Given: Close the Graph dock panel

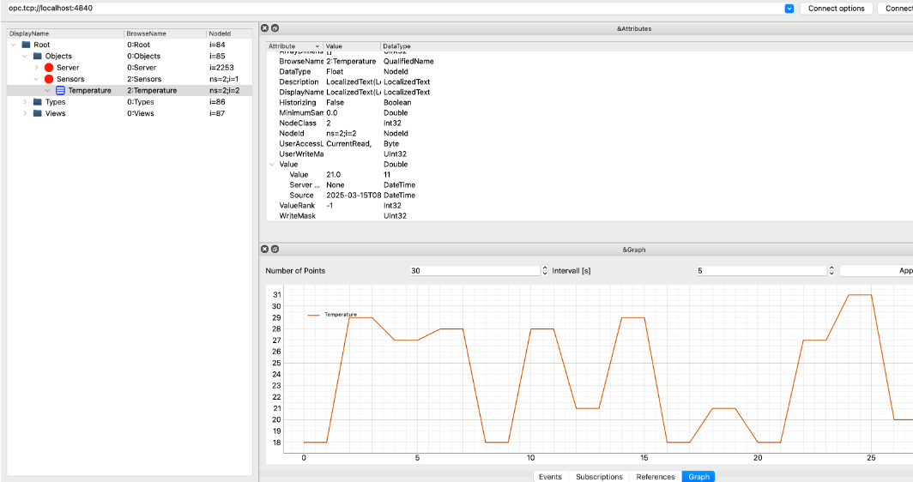Looking at the screenshot, I should pos(265,250).
